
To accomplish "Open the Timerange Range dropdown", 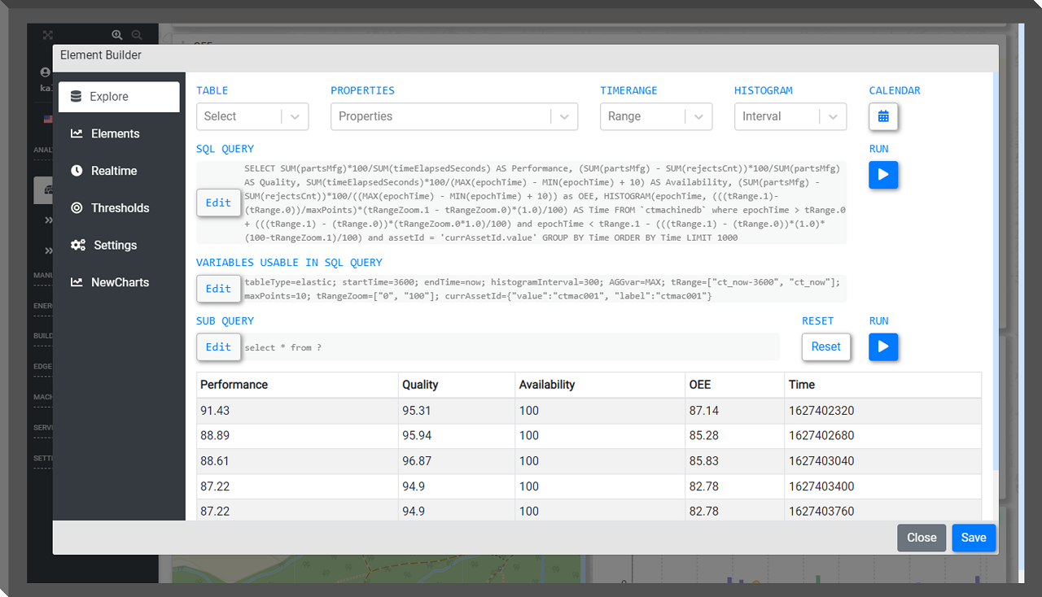I will tap(656, 116).
